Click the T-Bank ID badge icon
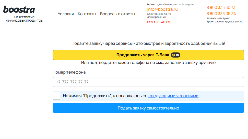This screenshot has width=248, height=139. point(175,55)
